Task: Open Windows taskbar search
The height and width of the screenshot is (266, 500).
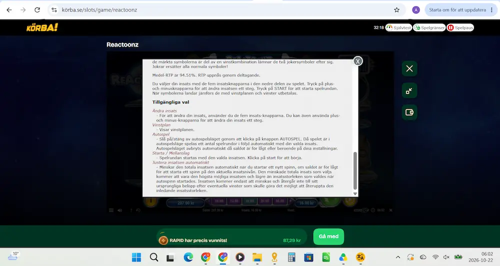Action: (153, 257)
